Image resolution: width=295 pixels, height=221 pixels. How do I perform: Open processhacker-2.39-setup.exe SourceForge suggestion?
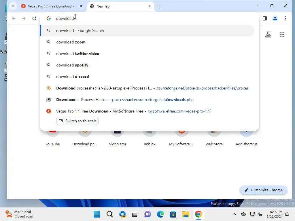point(147,88)
